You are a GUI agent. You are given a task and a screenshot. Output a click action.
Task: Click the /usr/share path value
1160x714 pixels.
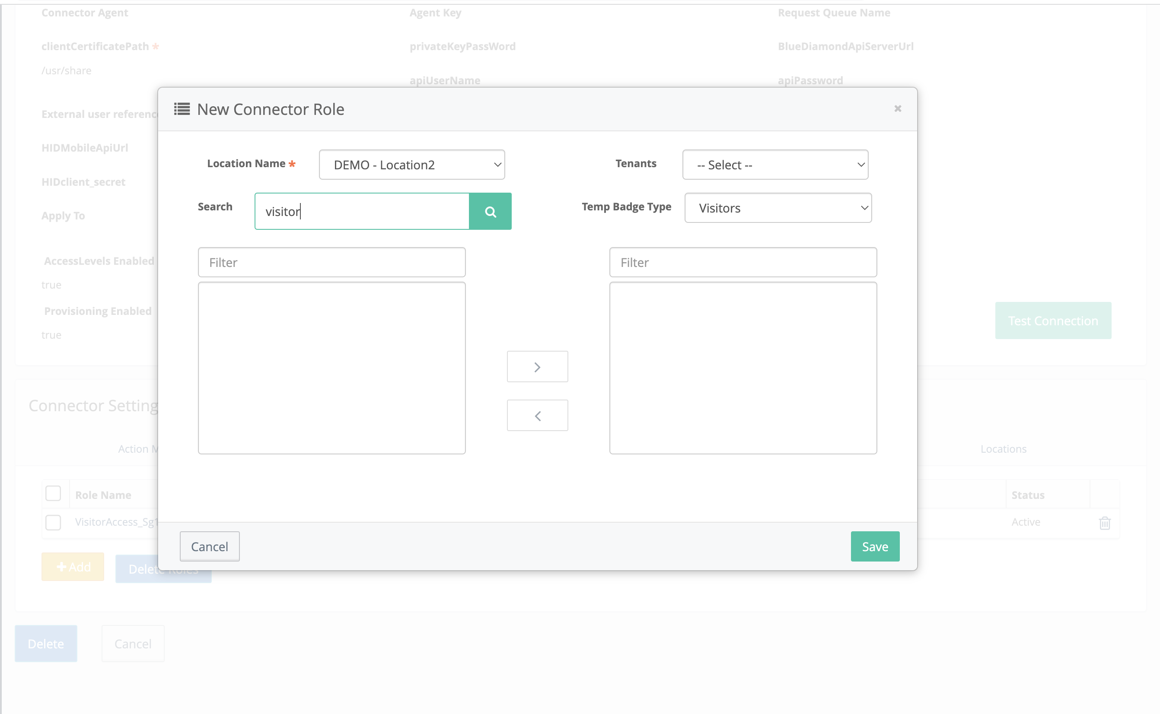tap(67, 71)
